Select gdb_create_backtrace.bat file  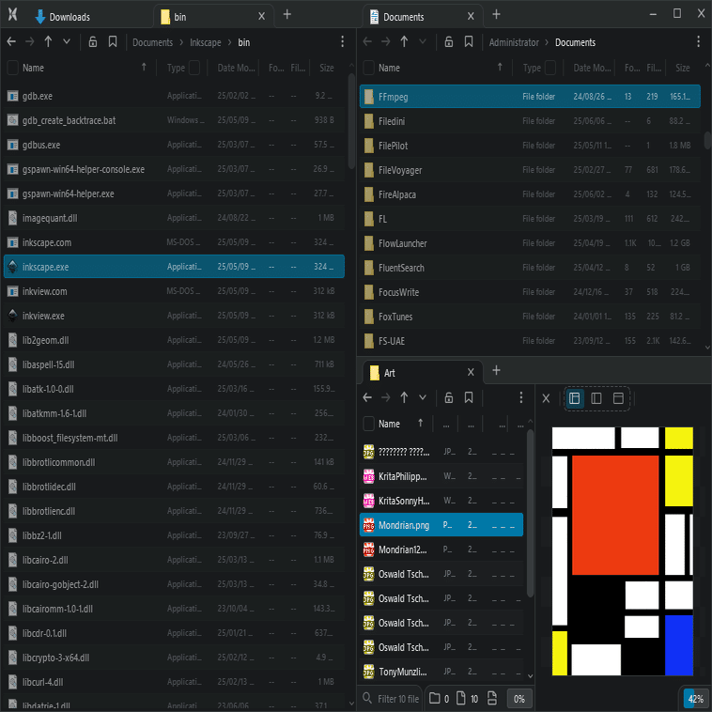click(174, 120)
